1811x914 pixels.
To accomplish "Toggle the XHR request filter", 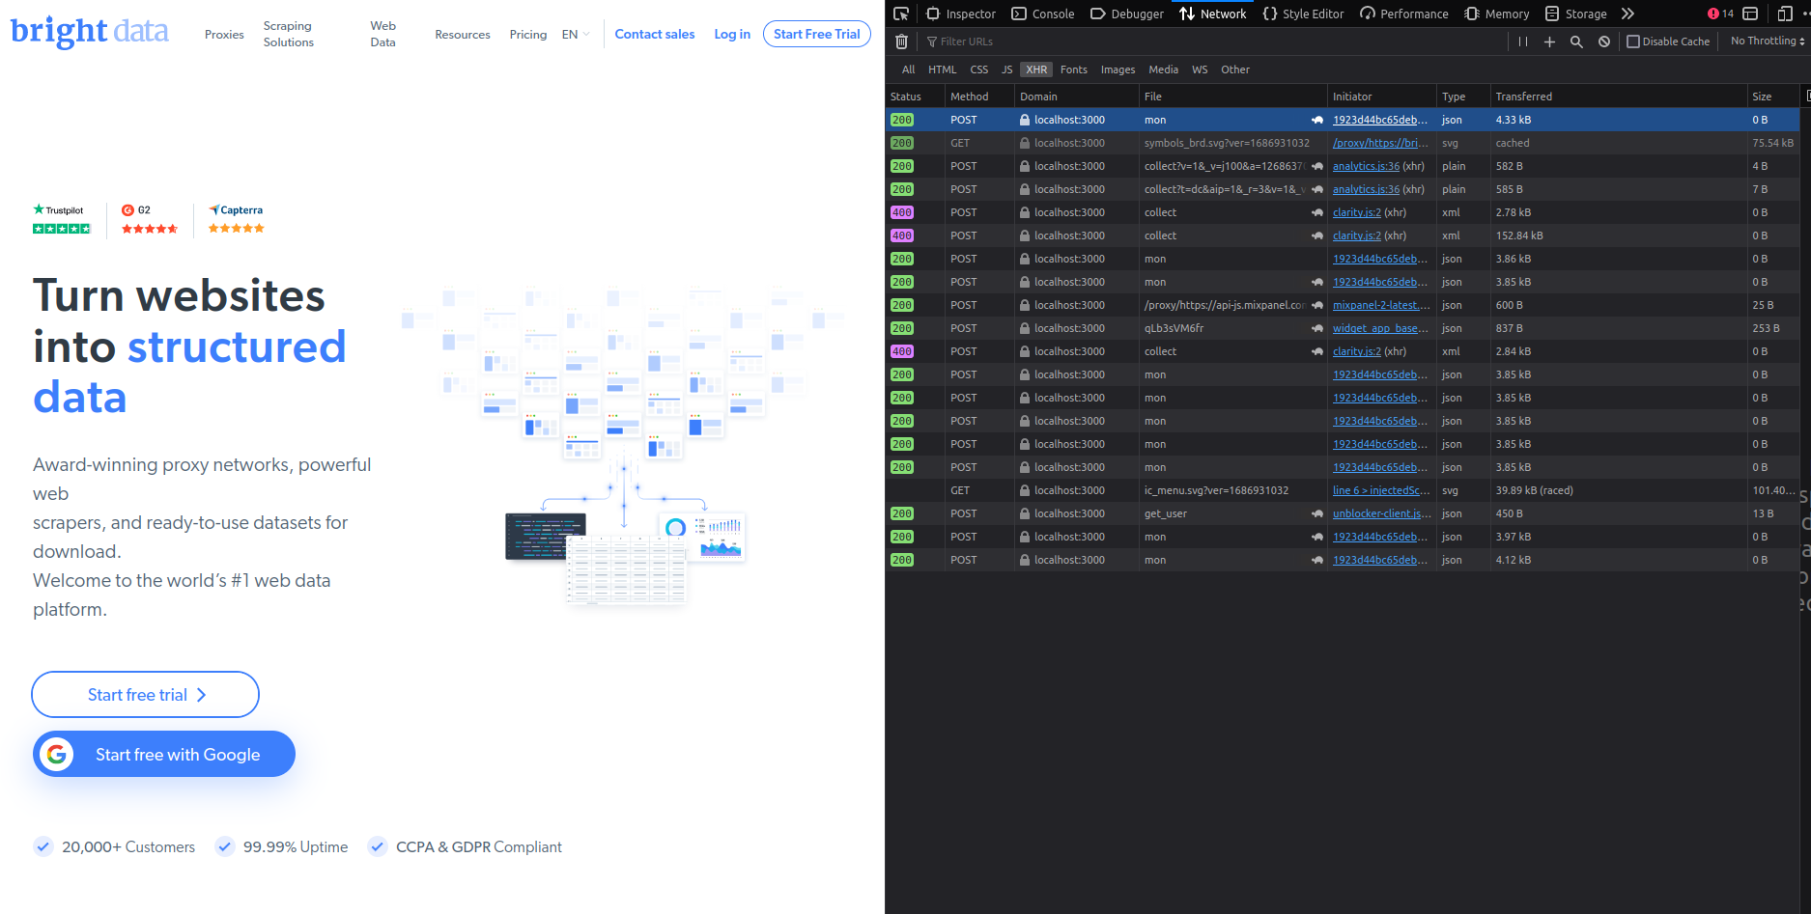I will [1035, 69].
